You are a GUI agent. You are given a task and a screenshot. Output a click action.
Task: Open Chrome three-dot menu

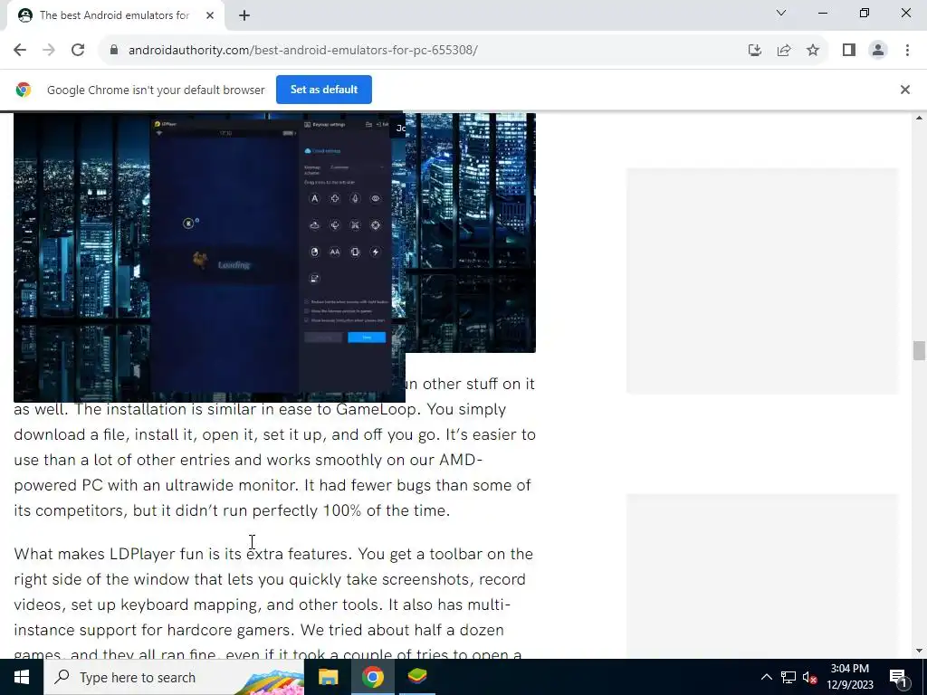pos(907,51)
